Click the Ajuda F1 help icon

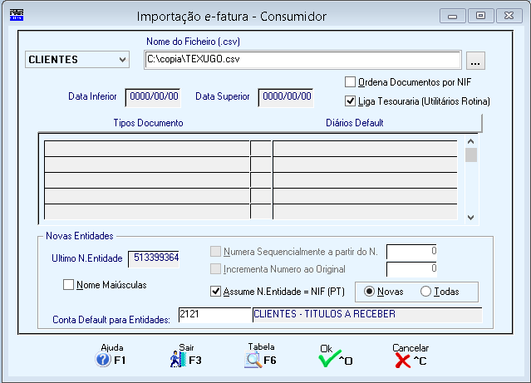click(103, 360)
